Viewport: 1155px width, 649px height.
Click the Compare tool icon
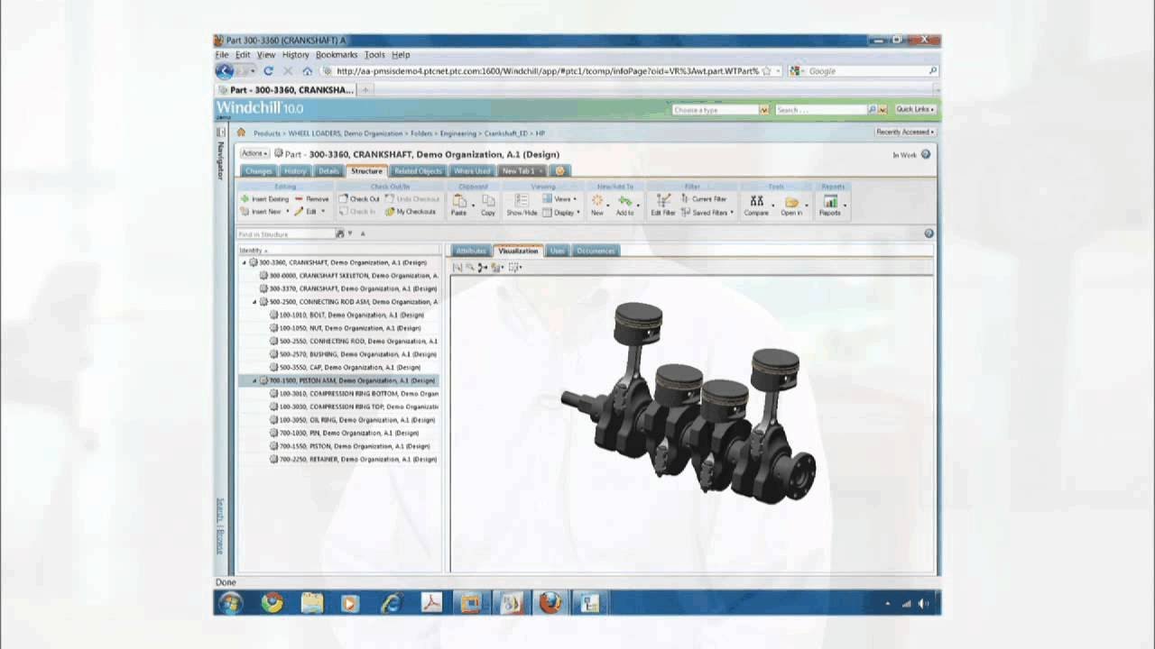(757, 201)
